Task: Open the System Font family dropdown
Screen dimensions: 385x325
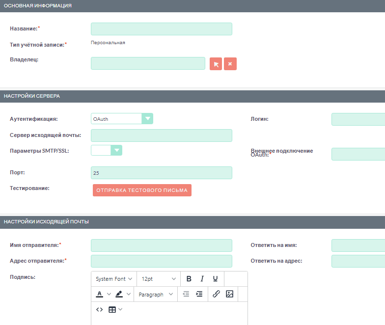Action: (114, 279)
